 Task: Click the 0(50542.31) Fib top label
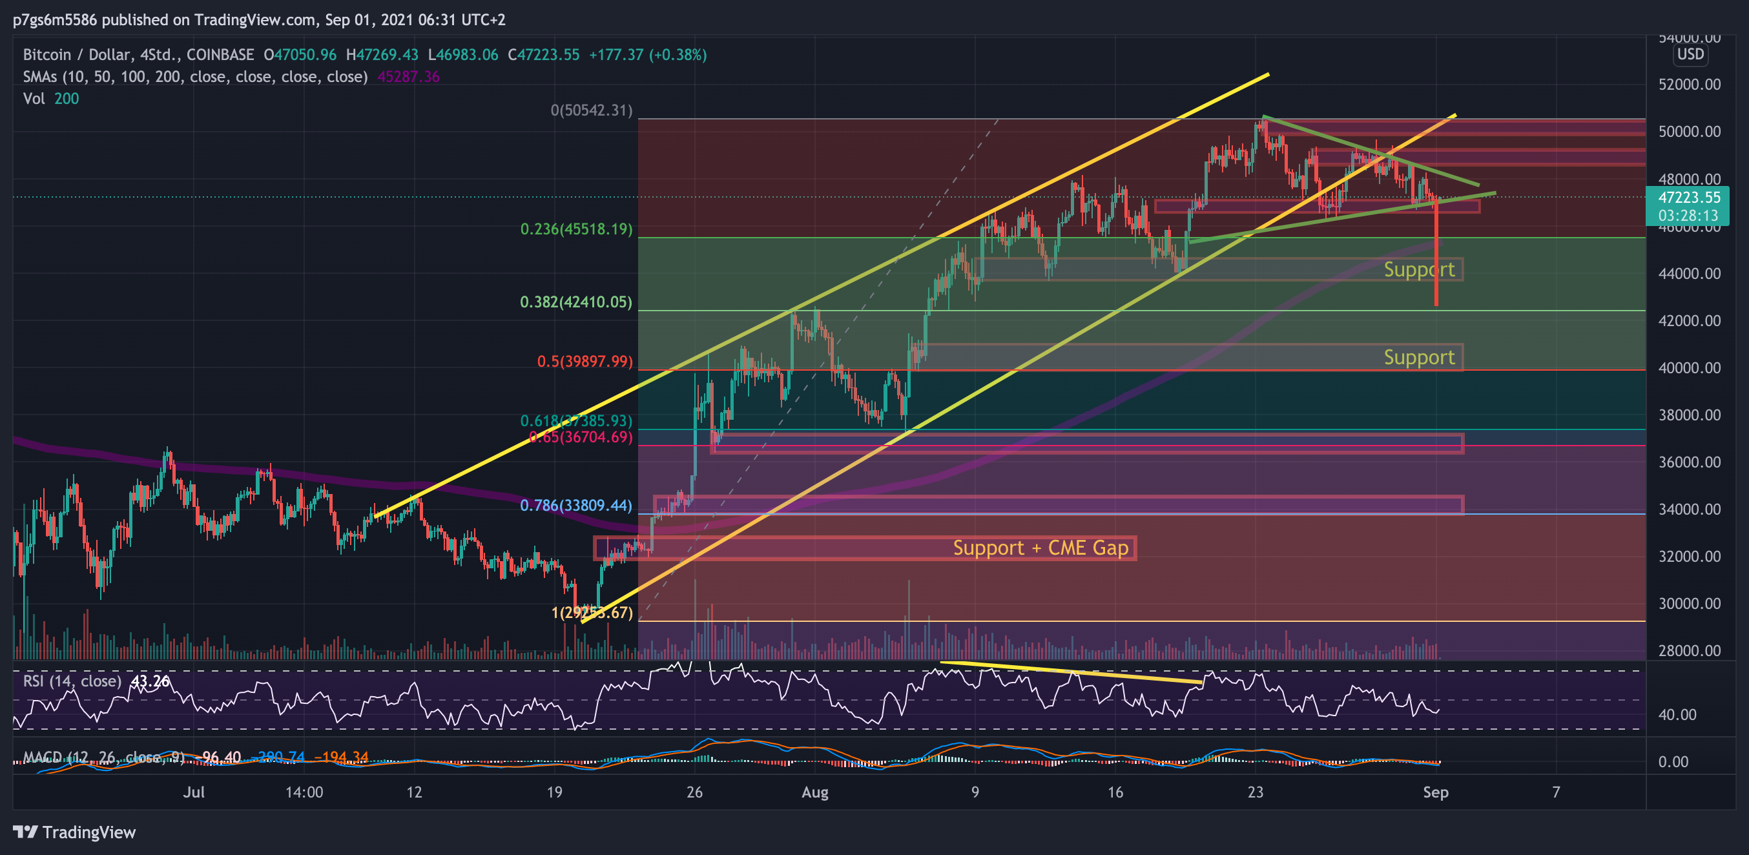591,110
